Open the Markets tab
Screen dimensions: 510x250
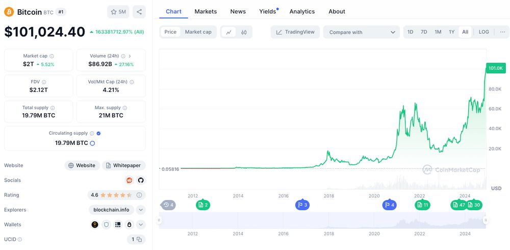206,11
